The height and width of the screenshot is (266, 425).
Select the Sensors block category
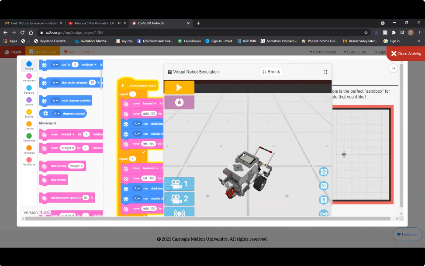29,90
